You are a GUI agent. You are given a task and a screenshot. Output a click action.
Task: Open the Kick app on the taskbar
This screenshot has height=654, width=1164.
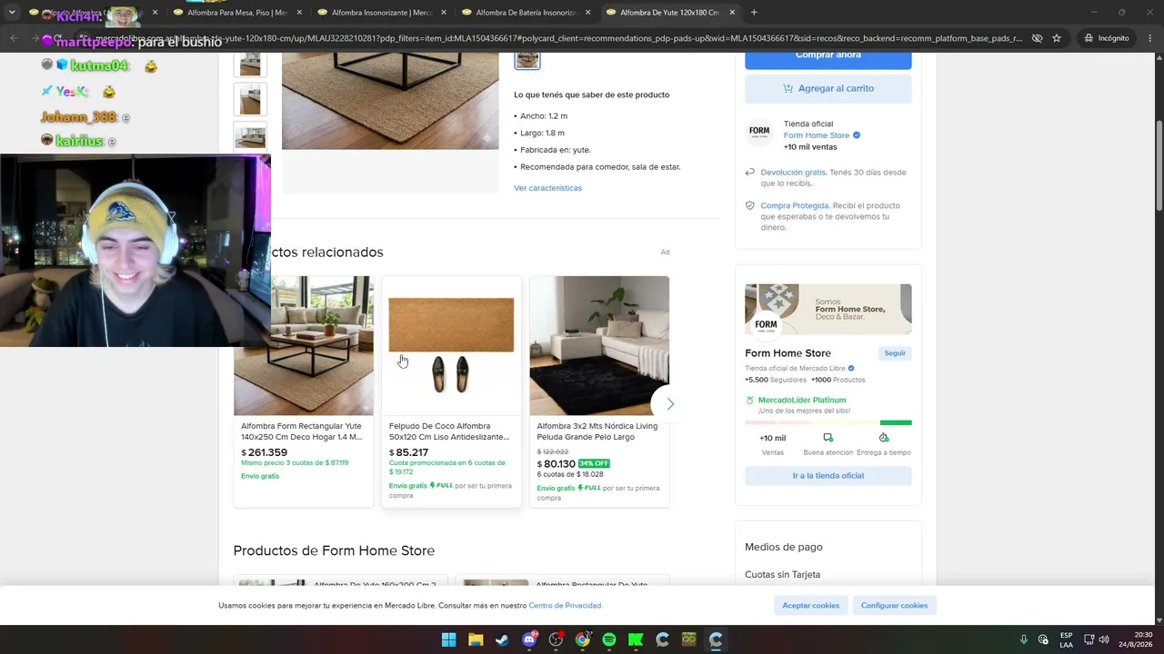tap(636, 639)
